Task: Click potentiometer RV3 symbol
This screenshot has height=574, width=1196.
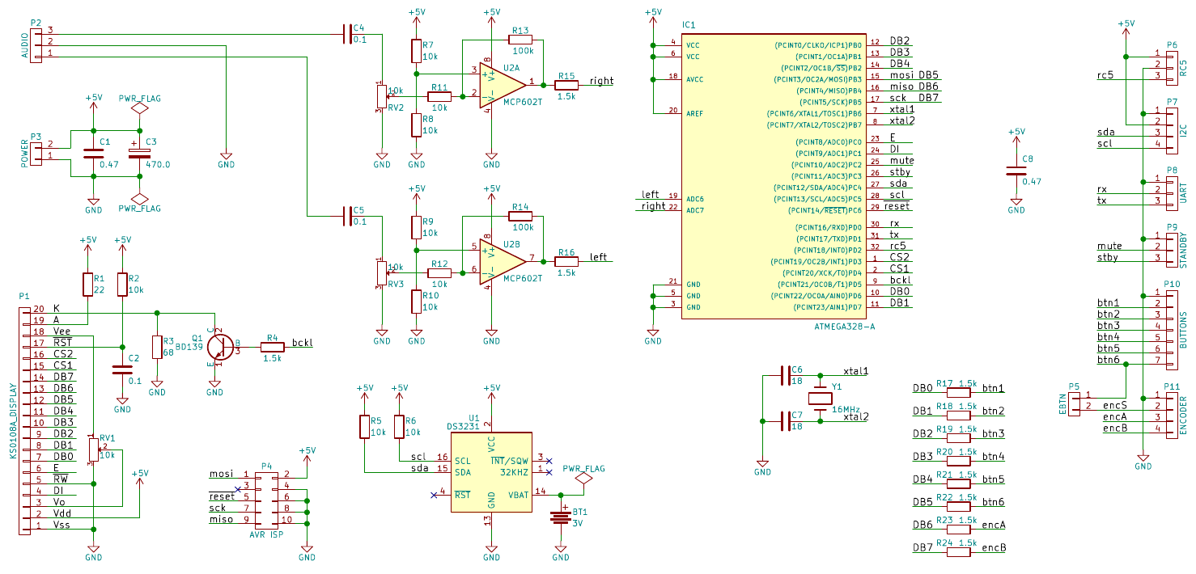Action: (x=381, y=272)
